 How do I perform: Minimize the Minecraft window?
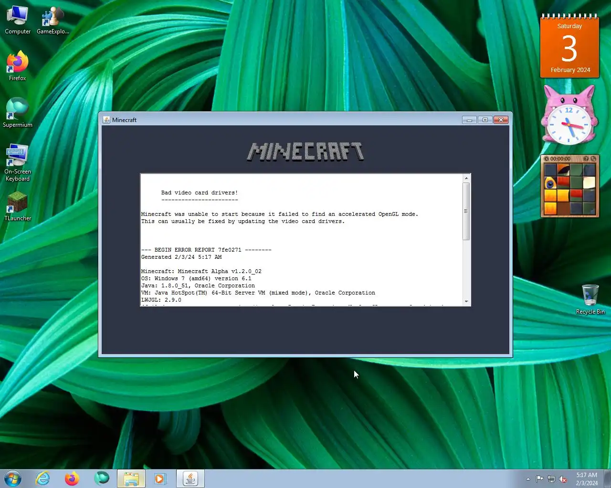point(469,120)
